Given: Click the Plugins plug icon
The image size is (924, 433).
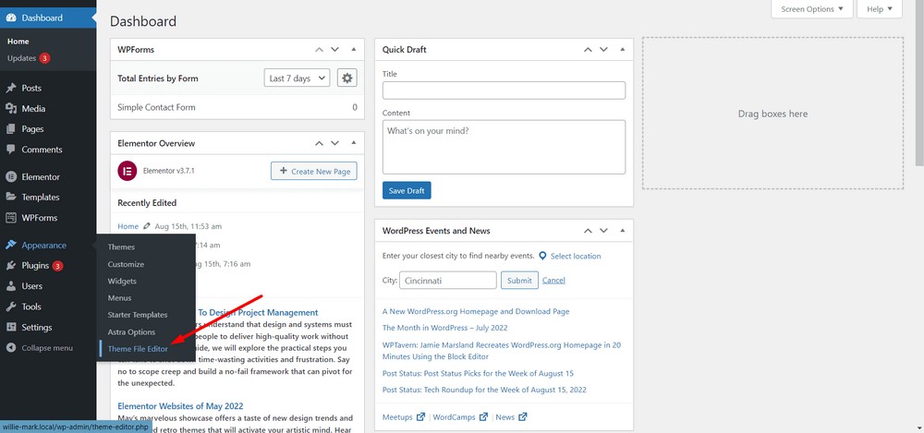Looking at the screenshot, I should point(10,266).
